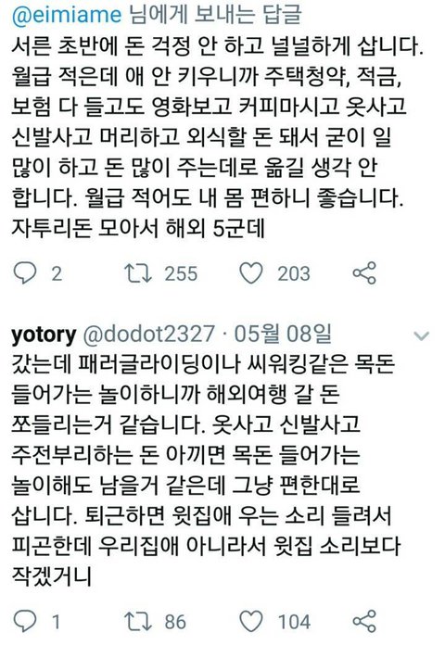View the 255 retweet count

181,274
